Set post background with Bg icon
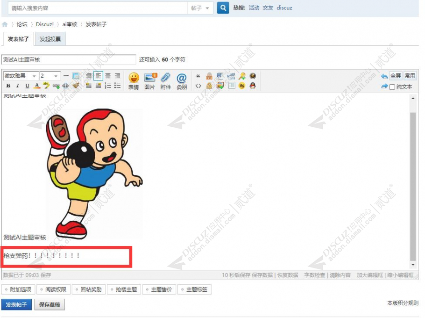 pyautogui.click(x=242, y=86)
